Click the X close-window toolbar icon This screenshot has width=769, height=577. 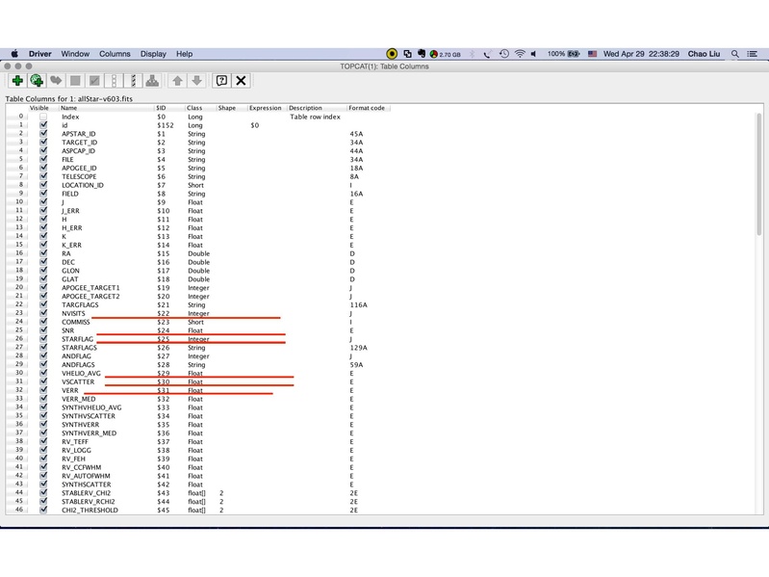(x=242, y=81)
